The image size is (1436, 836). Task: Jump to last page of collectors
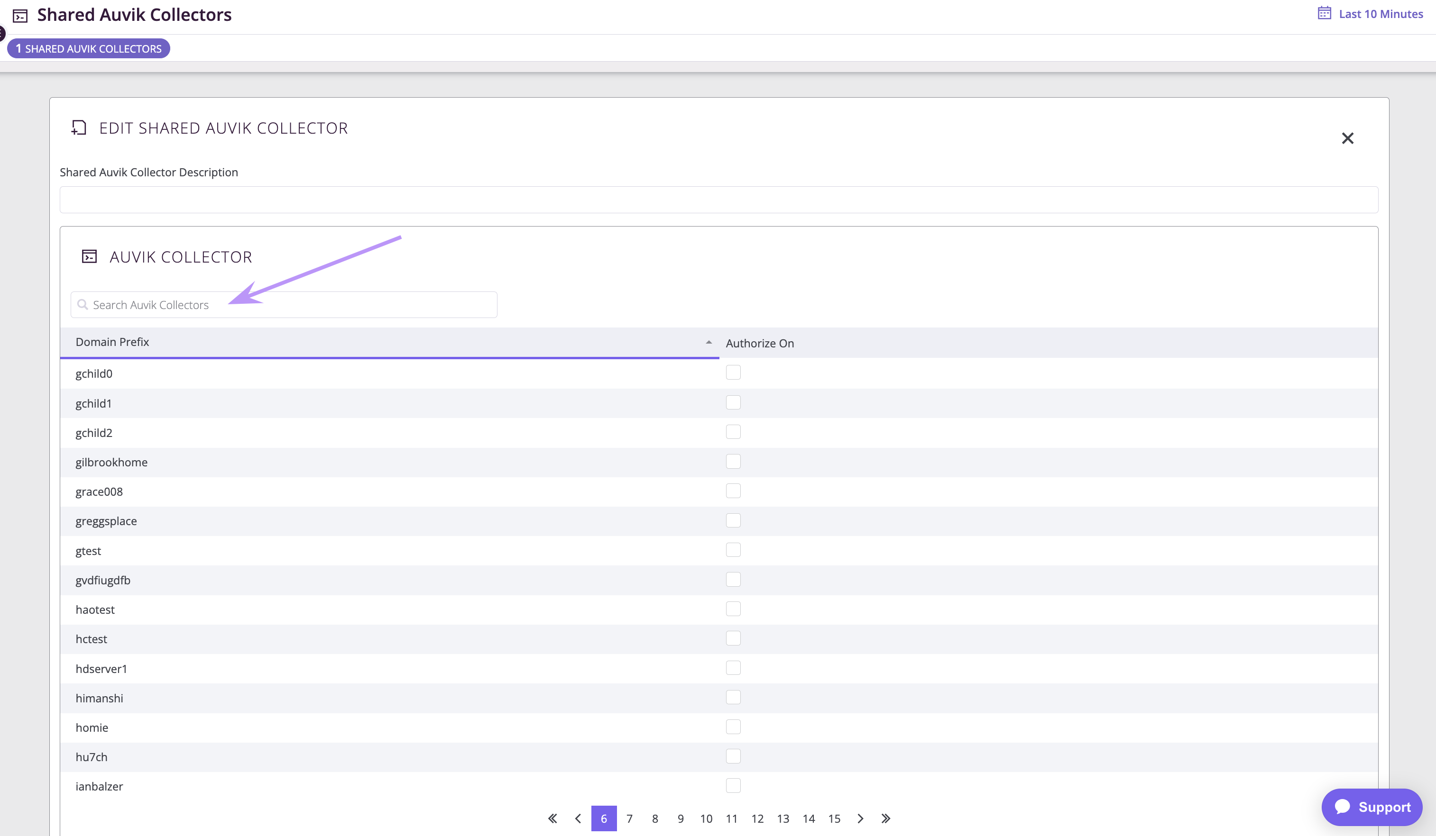click(885, 818)
